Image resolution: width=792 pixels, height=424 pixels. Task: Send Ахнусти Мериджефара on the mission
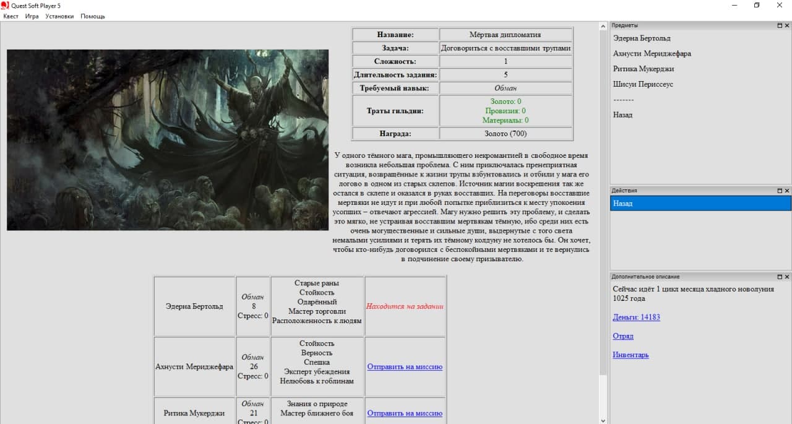(x=405, y=366)
